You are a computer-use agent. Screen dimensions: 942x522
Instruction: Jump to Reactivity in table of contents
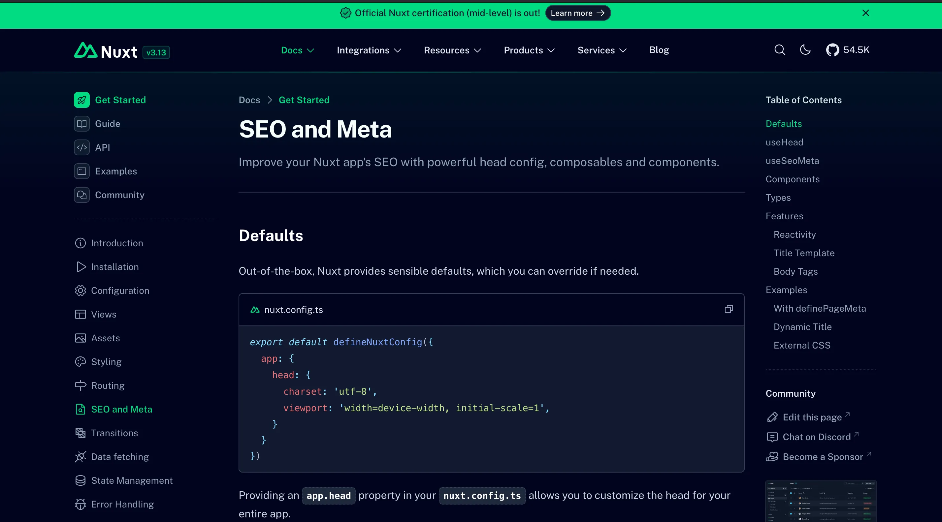coord(795,235)
